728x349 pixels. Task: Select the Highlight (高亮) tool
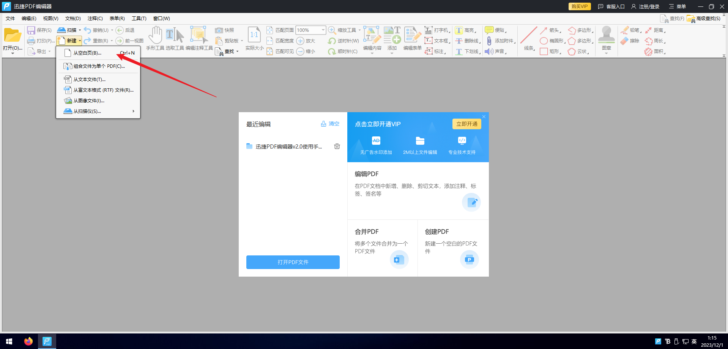coord(459,30)
